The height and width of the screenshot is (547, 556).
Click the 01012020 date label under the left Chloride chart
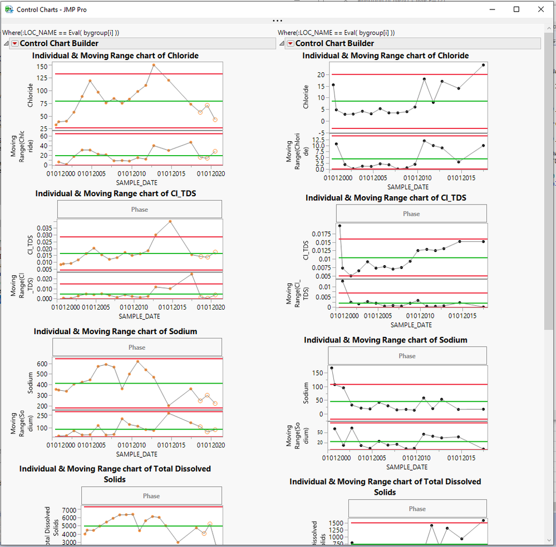click(211, 173)
